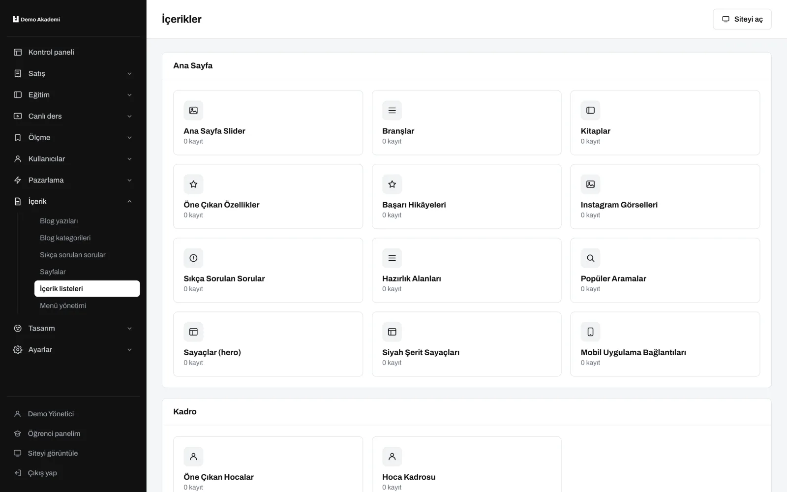Click the Demo Akademi logo icon

point(16,19)
